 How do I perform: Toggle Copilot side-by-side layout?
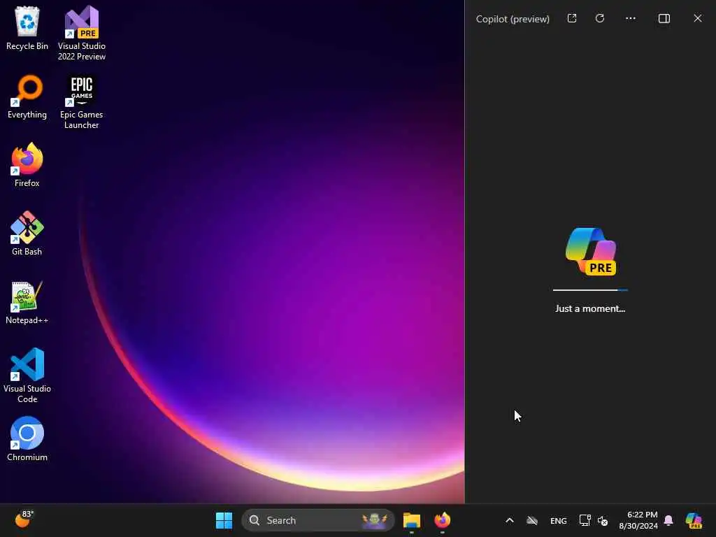click(664, 18)
